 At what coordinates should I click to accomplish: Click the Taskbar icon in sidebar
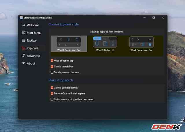[x=24, y=40]
